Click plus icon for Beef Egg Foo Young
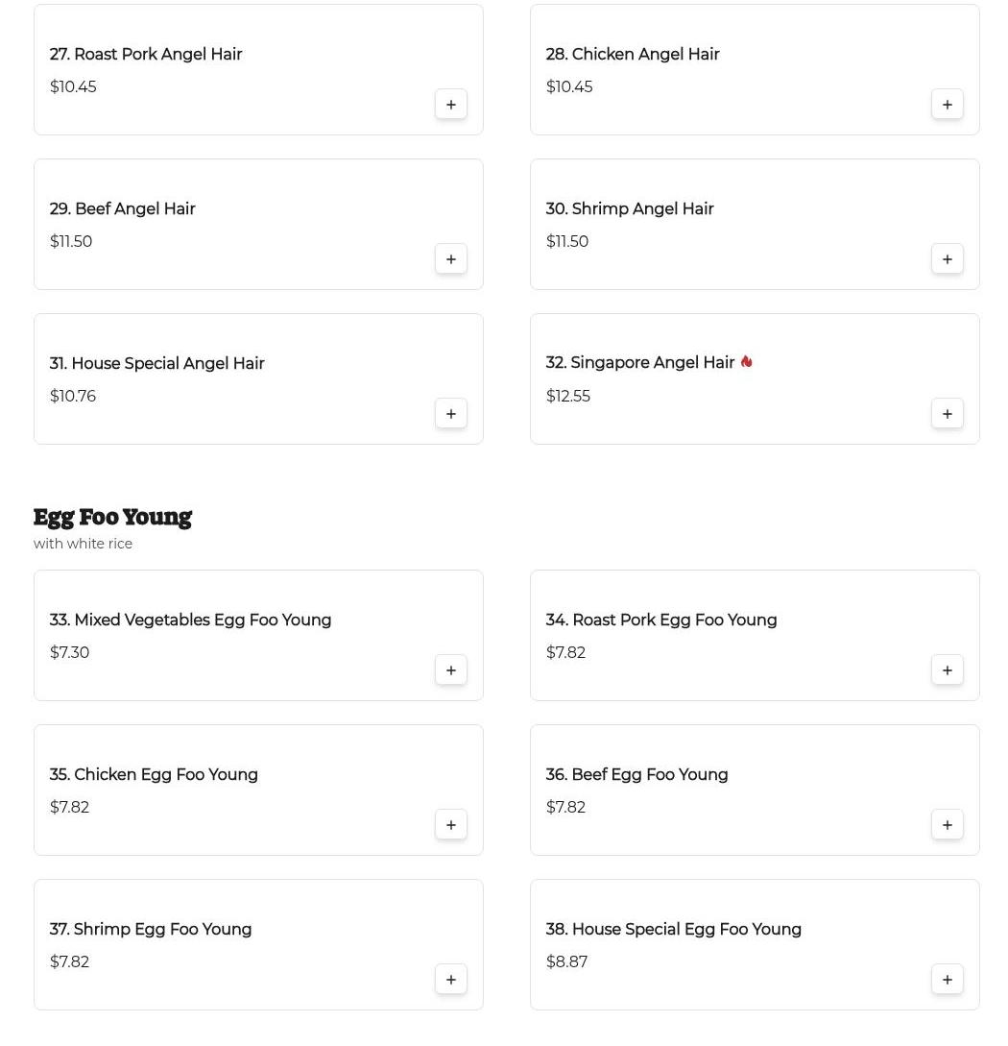The width and height of the screenshot is (1008, 1046). [948, 825]
